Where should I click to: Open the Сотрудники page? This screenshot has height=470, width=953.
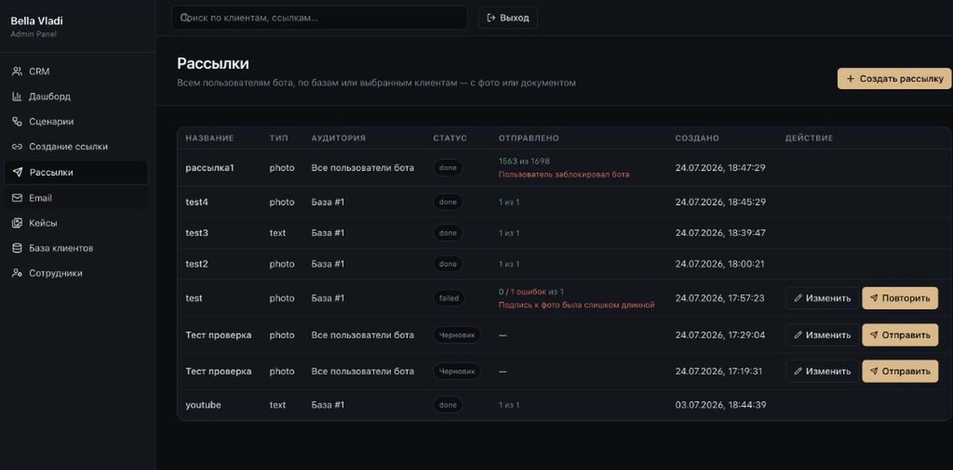pos(76,273)
